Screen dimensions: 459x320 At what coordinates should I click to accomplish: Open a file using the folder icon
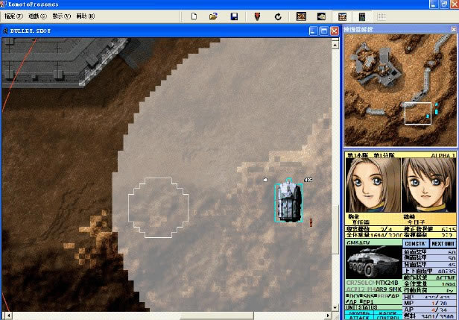click(x=213, y=16)
